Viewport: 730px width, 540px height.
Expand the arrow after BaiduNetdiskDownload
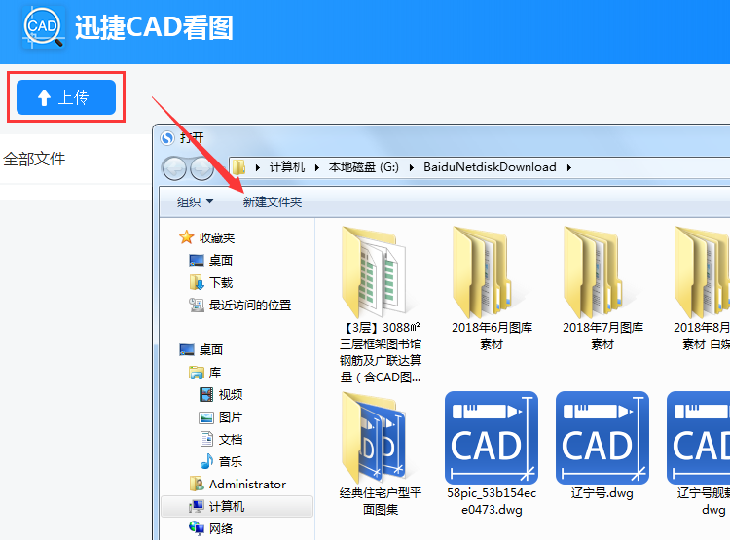pos(569,167)
